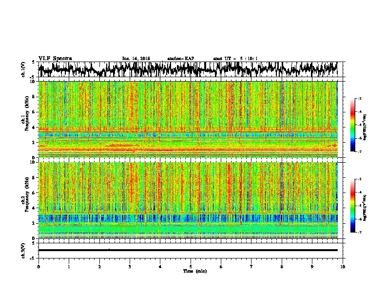Select the "Time (min)" x-axis label

(x=195, y=271)
